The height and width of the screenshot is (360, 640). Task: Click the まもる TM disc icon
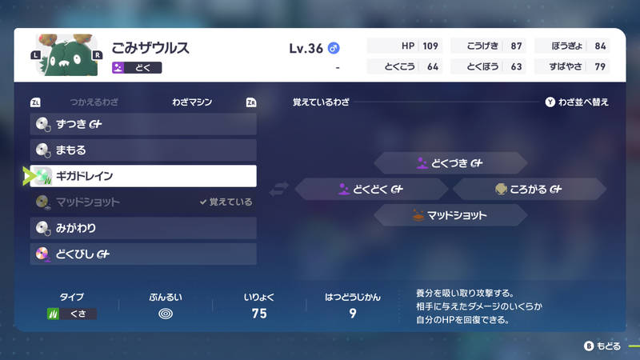(x=43, y=150)
